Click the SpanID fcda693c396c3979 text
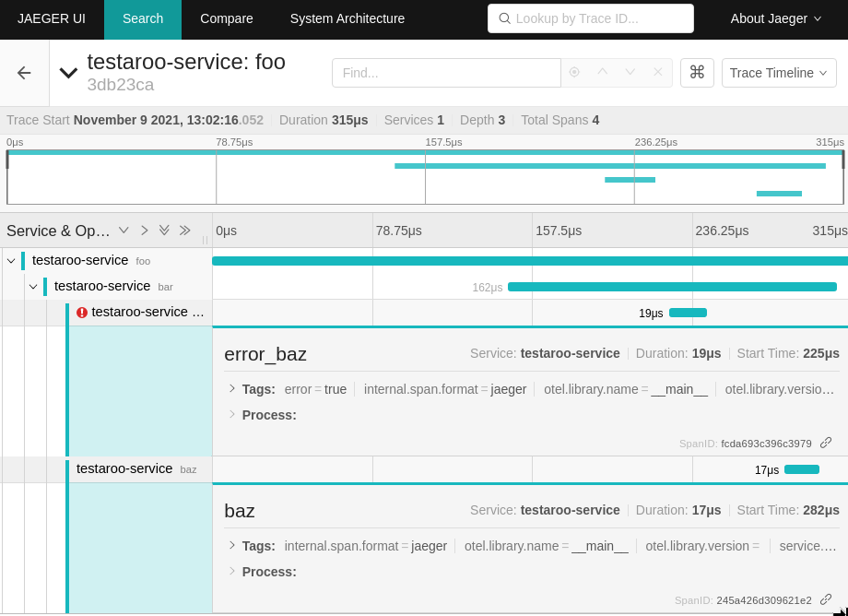This screenshot has height=616, width=848. coord(746,444)
